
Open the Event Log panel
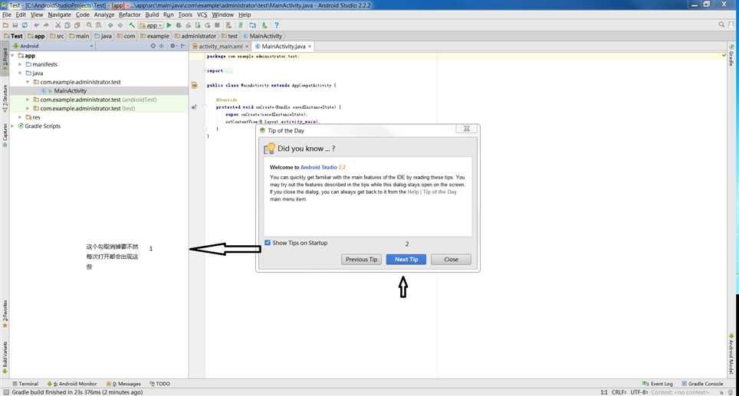[658, 384]
